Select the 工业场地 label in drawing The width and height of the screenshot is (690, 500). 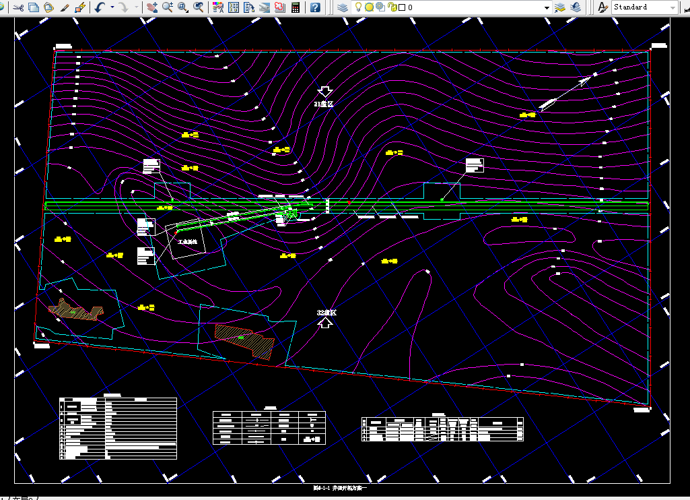pos(187,241)
